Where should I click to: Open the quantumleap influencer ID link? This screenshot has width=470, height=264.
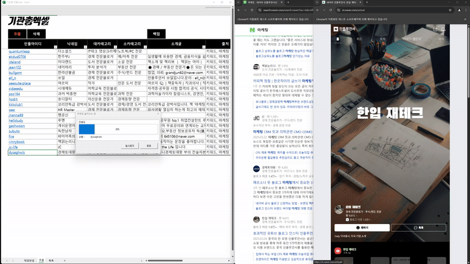(x=19, y=52)
